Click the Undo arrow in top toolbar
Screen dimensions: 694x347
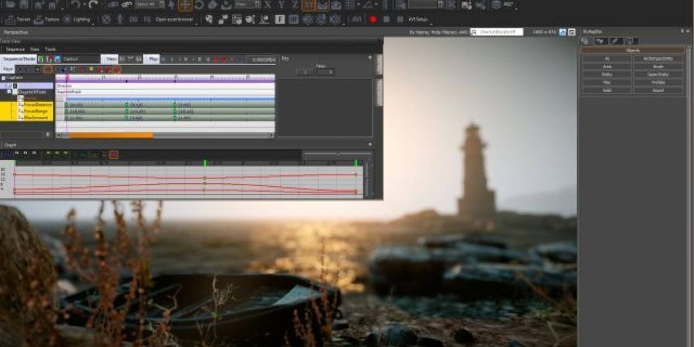coord(75,5)
